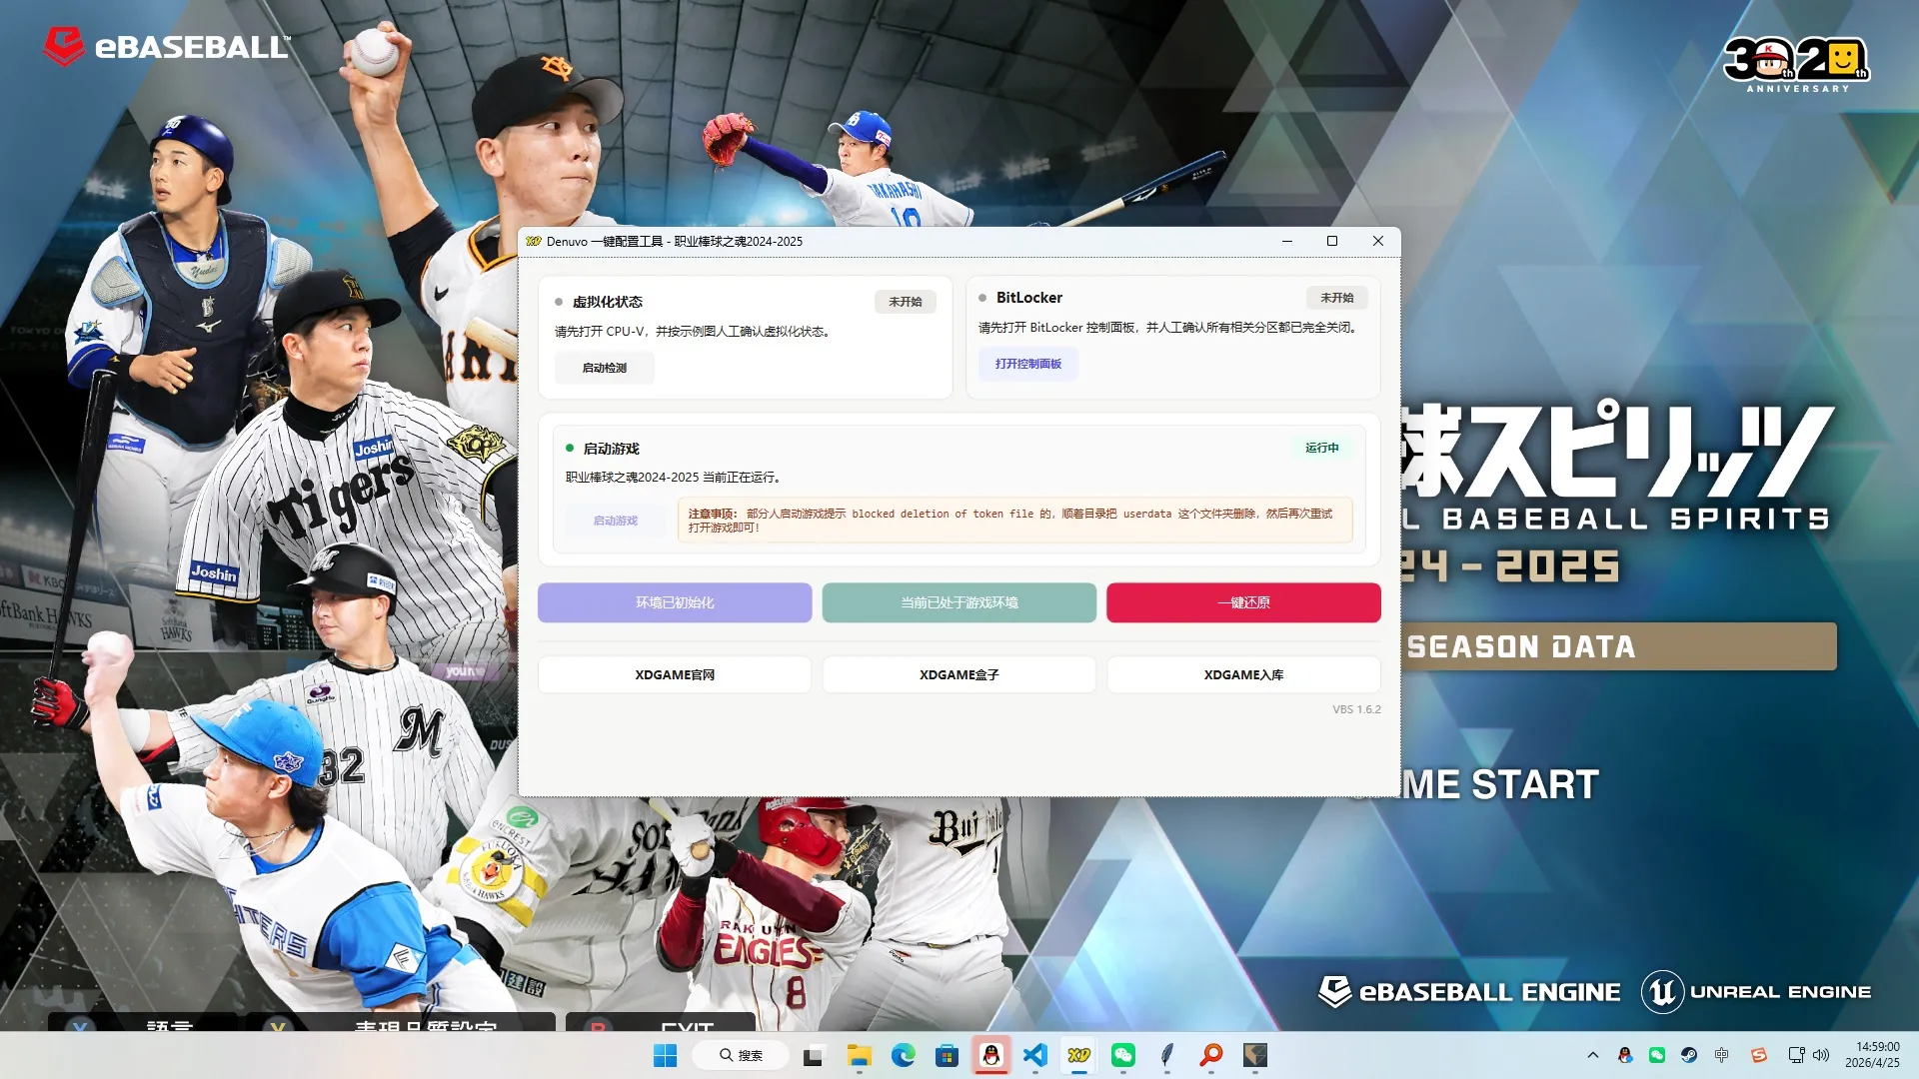Click the XDGAME盒子 button
Screen dimensions: 1919x1079
tap(959, 674)
